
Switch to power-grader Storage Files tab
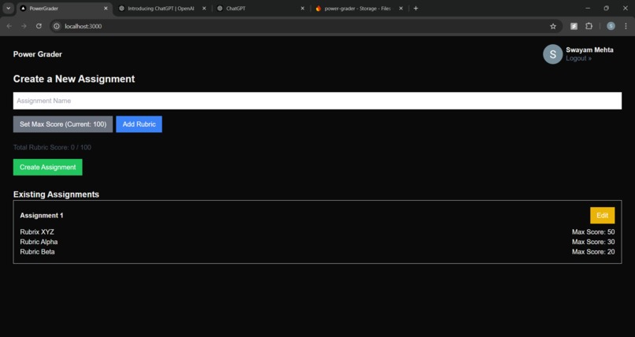coord(357,8)
